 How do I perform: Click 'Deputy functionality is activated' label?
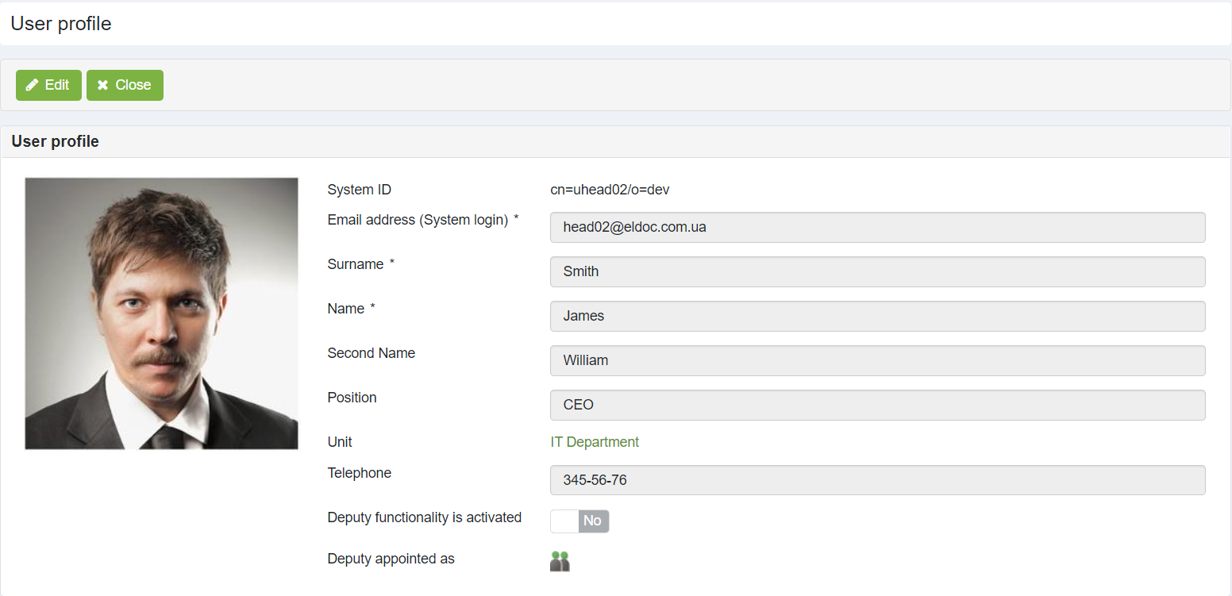[424, 517]
